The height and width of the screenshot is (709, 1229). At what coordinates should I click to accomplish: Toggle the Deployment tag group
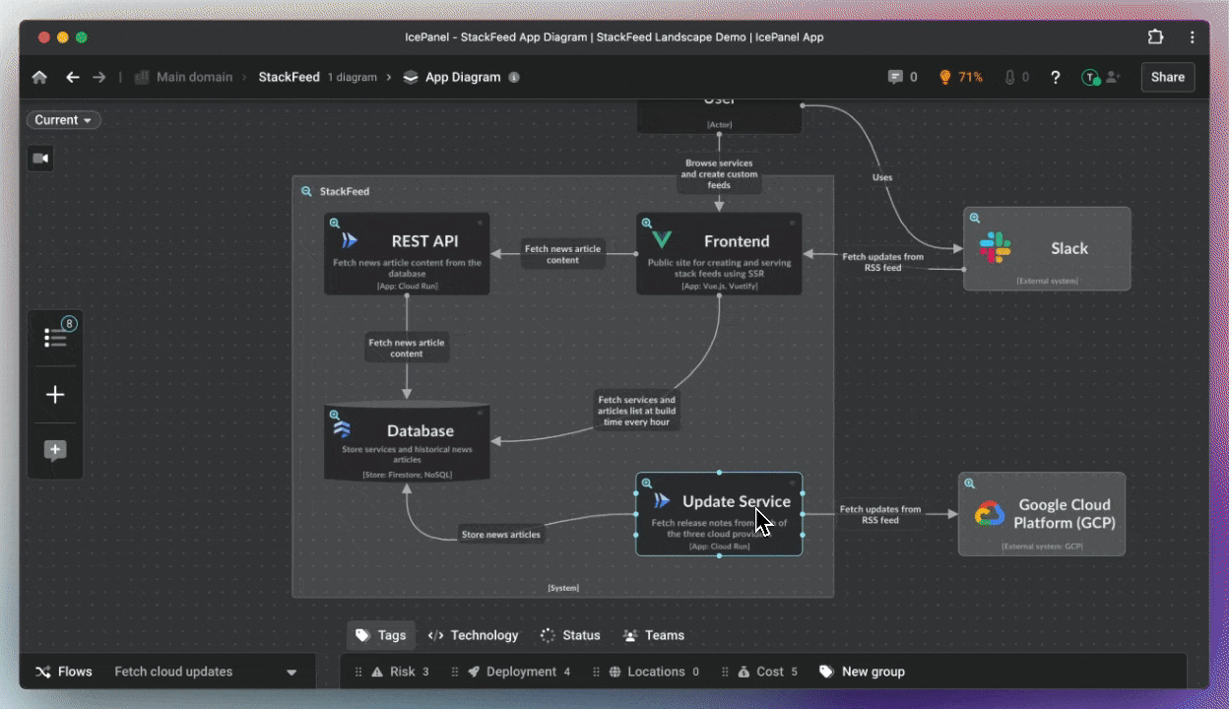click(x=520, y=672)
